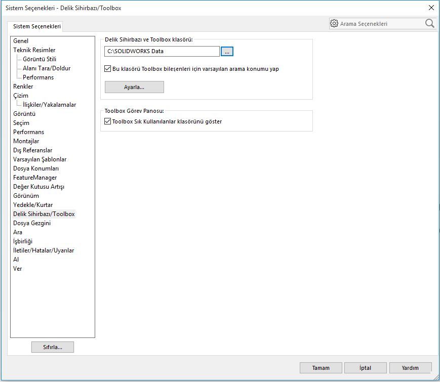Click the Ayarla... button
The image size is (440, 382).
(x=134, y=87)
